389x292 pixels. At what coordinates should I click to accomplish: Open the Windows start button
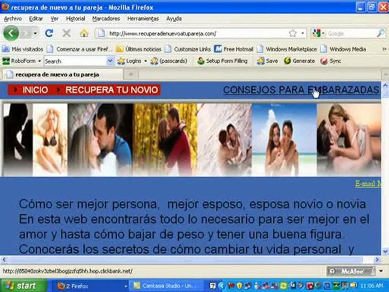24,286
